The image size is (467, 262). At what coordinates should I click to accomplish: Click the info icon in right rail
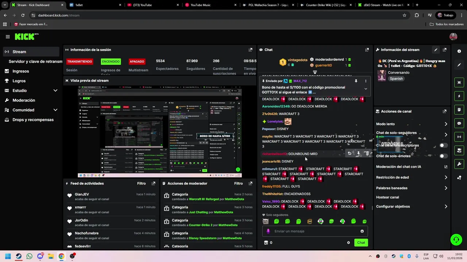[459, 51]
